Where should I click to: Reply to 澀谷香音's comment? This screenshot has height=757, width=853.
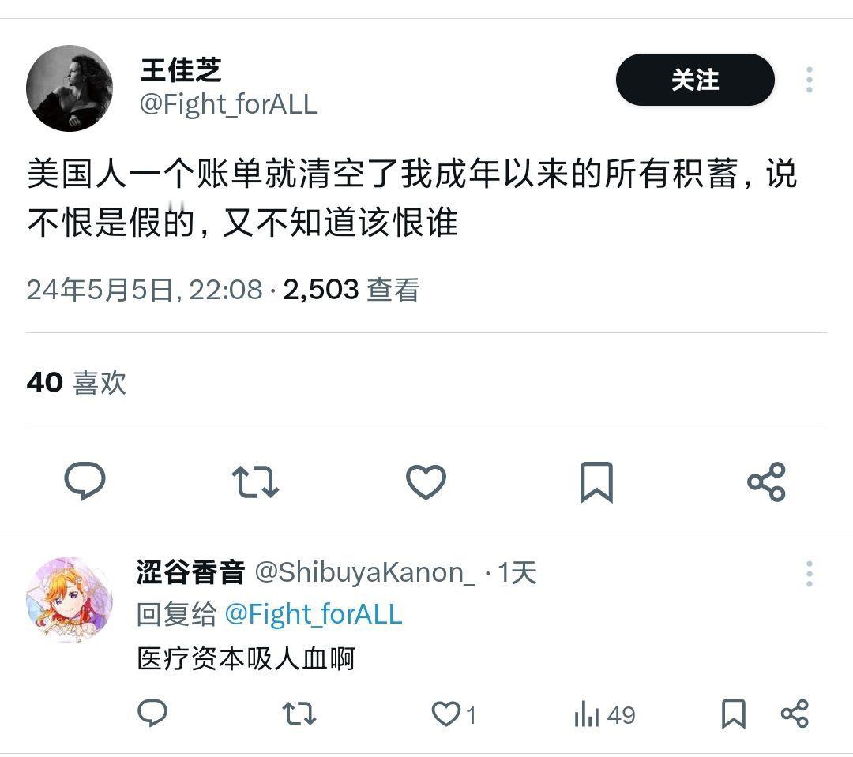(152, 714)
